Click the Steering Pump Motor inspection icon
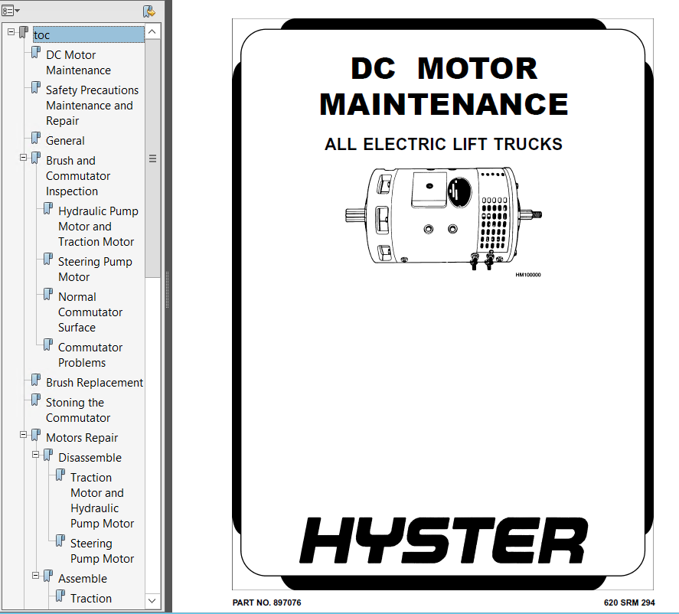Image resolution: width=679 pixels, height=614 pixels. pyautogui.click(x=48, y=260)
